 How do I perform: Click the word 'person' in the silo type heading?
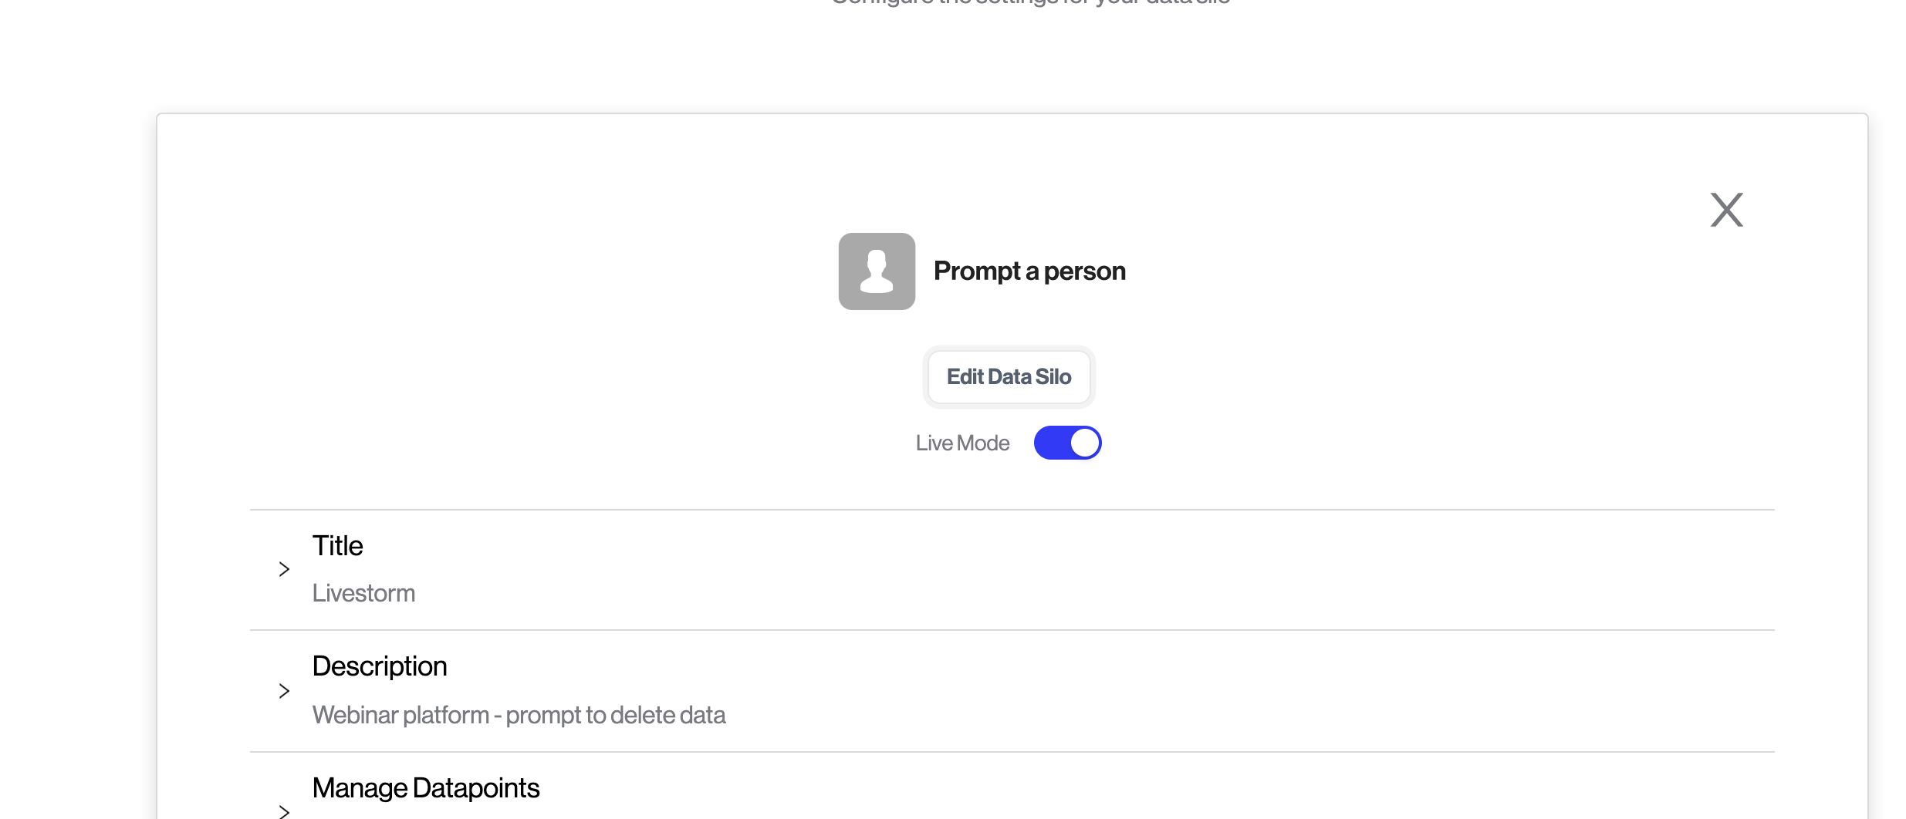(1084, 272)
